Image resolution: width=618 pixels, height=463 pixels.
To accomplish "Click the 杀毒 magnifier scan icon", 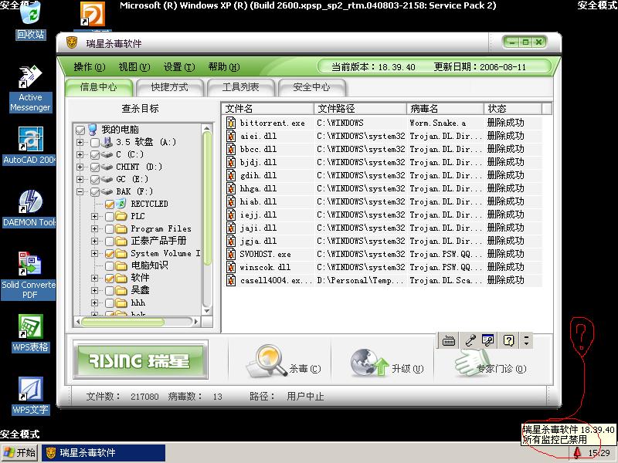I will pos(267,360).
